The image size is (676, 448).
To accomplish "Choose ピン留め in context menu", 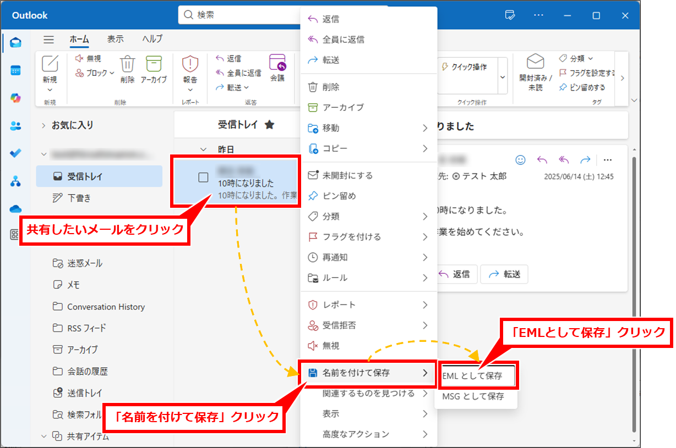I will pyautogui.click(x=369, y=196).
